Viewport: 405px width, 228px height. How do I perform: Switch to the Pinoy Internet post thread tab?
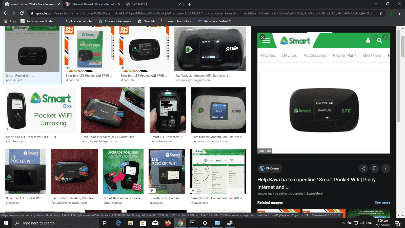93,4
